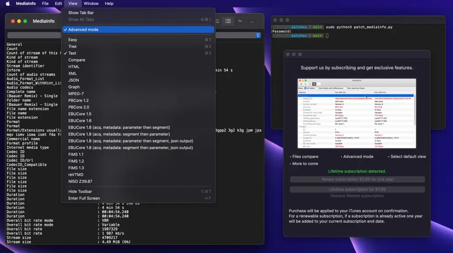Click the sudo python3 patch_mediainfo.py command in Terminal

point(359,27)
